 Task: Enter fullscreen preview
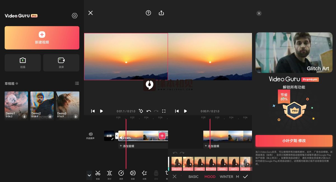164,111
